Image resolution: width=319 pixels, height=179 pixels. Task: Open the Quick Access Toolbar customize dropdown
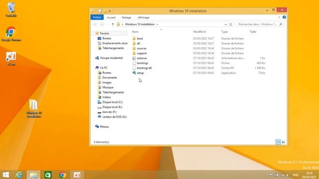click(110, 11)
